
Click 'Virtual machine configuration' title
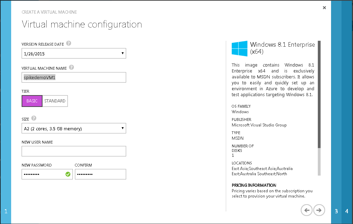82,24
